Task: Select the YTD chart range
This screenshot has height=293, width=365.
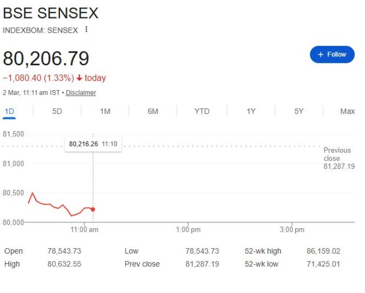Action: click(x=201, y=111)
